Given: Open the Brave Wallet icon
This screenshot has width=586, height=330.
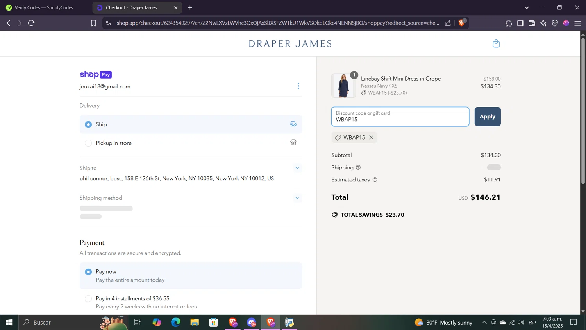Looking at the screenshot, I should pos(532,23).
